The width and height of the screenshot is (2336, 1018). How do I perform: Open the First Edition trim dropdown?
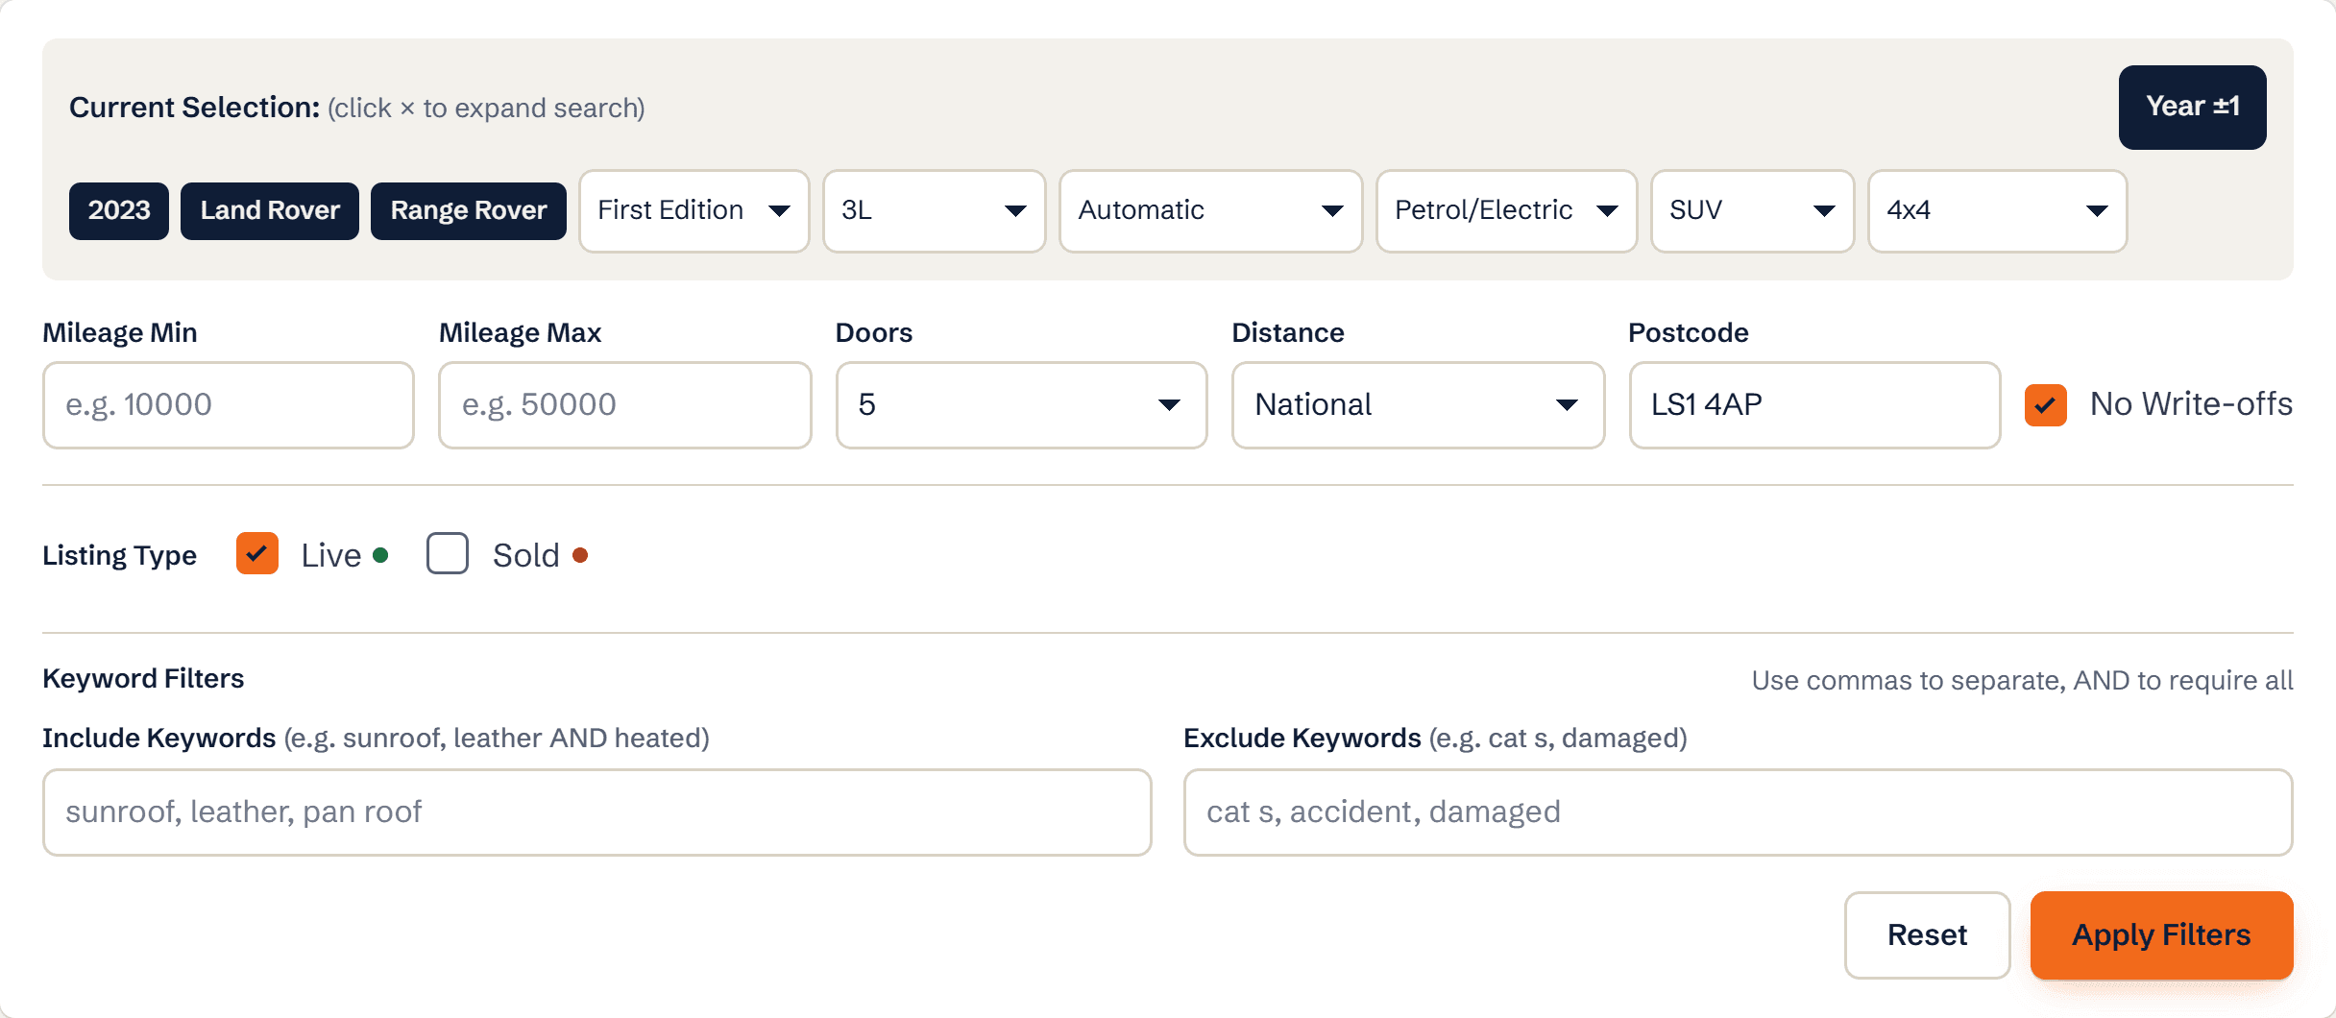pos(694,210)
